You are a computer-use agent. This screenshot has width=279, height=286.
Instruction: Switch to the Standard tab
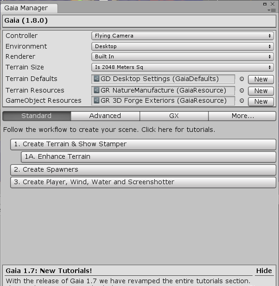(37, 116)
